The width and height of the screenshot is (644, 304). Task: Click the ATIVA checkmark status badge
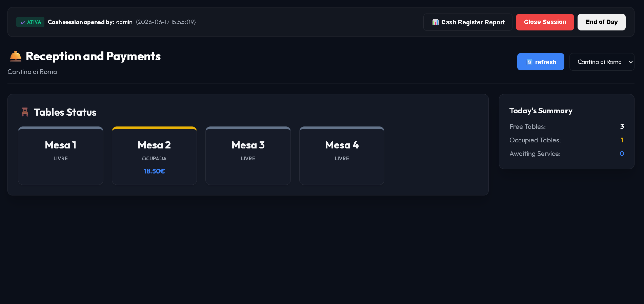coord(30,22)
